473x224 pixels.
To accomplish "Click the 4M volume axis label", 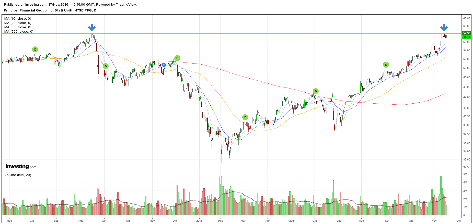I will point(465,182).
